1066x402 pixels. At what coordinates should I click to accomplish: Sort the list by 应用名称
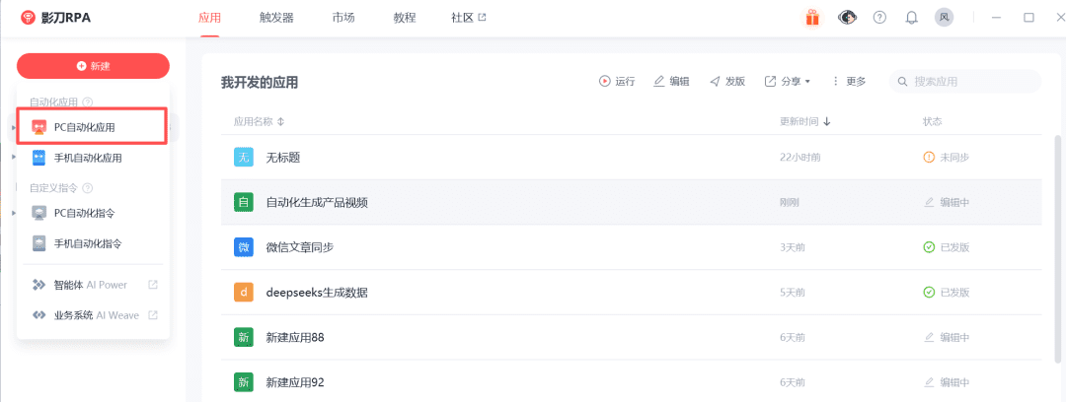pyautogui.click(x=259, y=121)
